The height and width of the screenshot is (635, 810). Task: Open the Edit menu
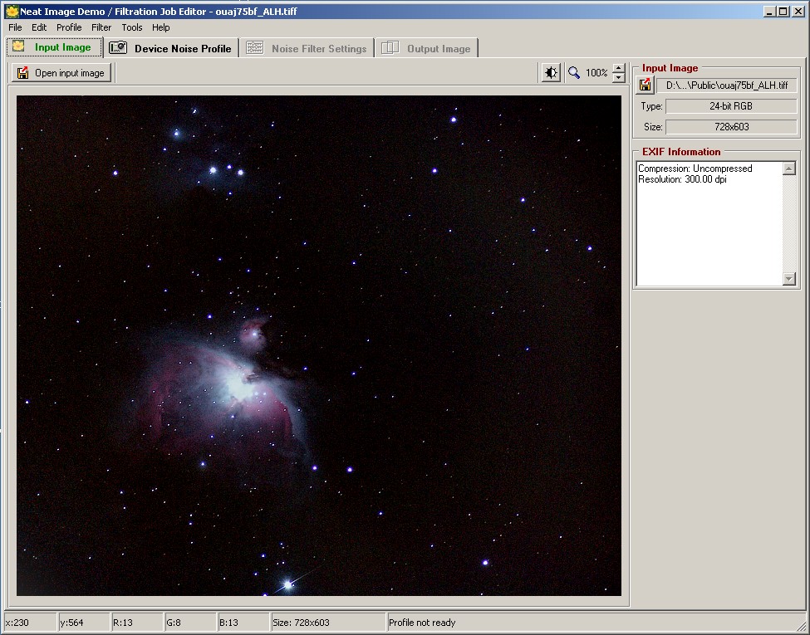39,27
